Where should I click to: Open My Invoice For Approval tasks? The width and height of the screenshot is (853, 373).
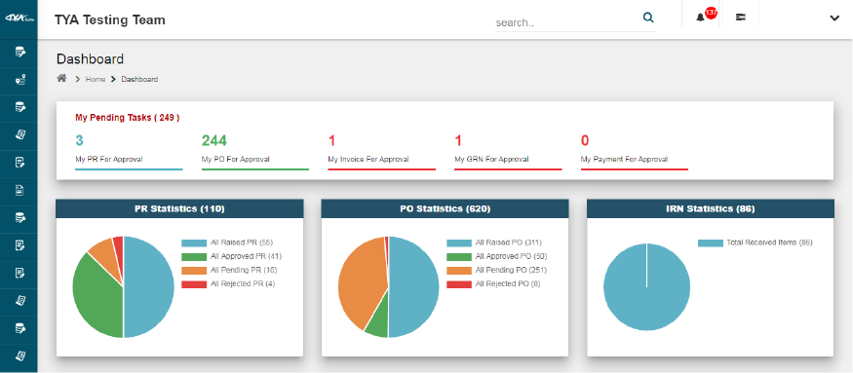[x=382, y=151]
